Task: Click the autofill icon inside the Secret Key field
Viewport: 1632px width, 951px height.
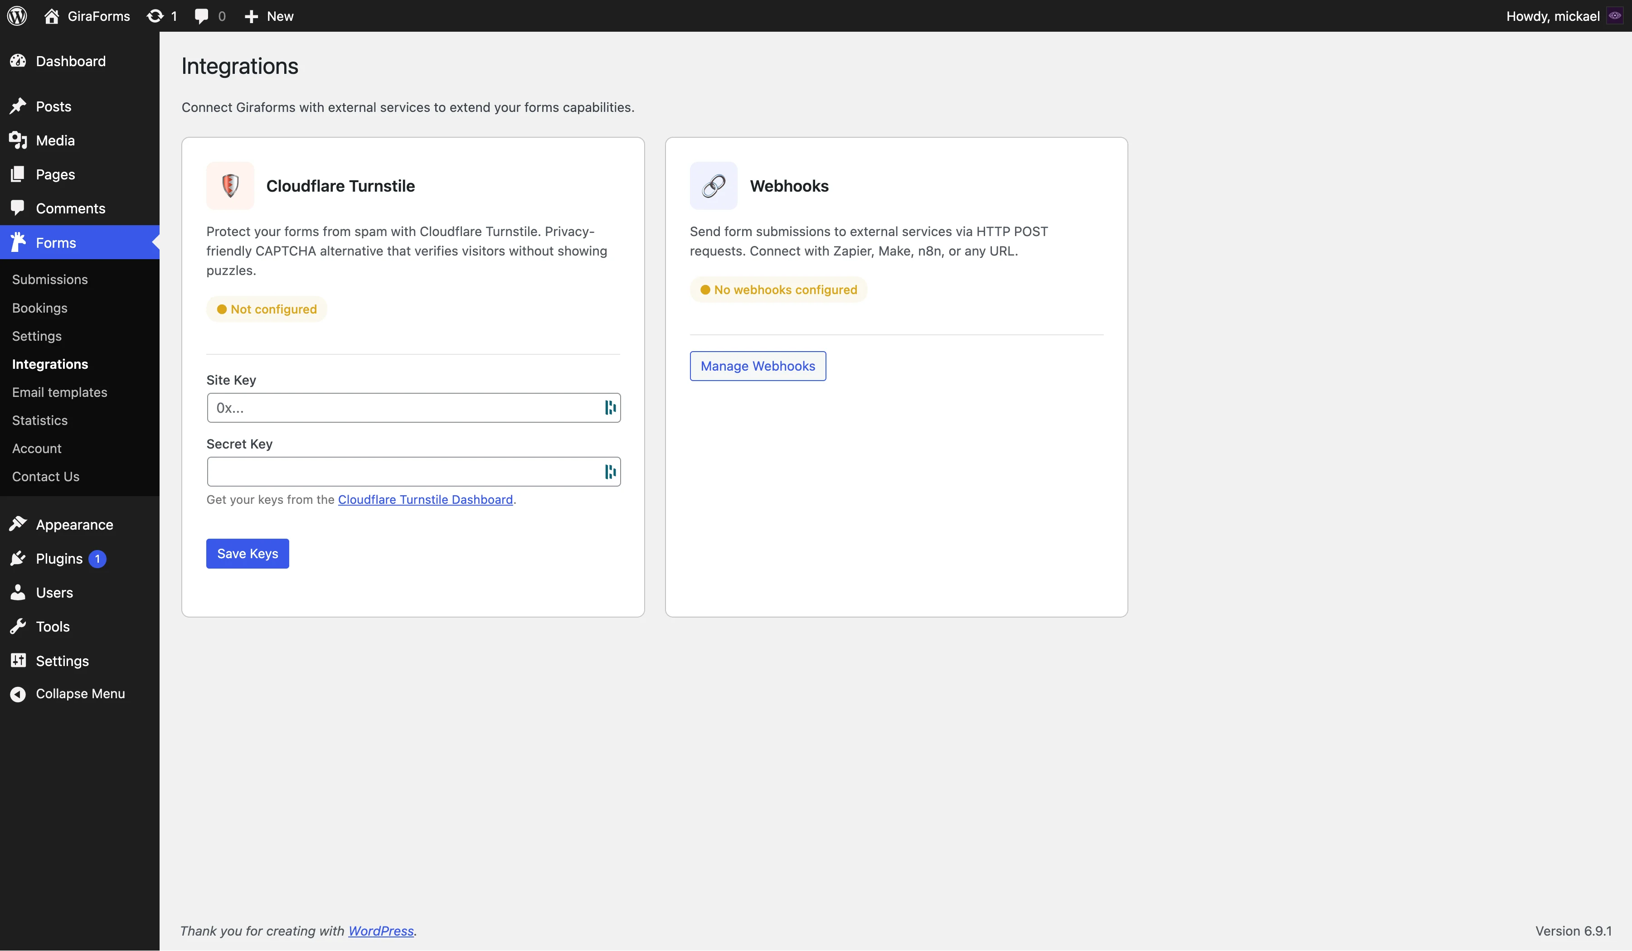Action: click(x=609, y=471)
